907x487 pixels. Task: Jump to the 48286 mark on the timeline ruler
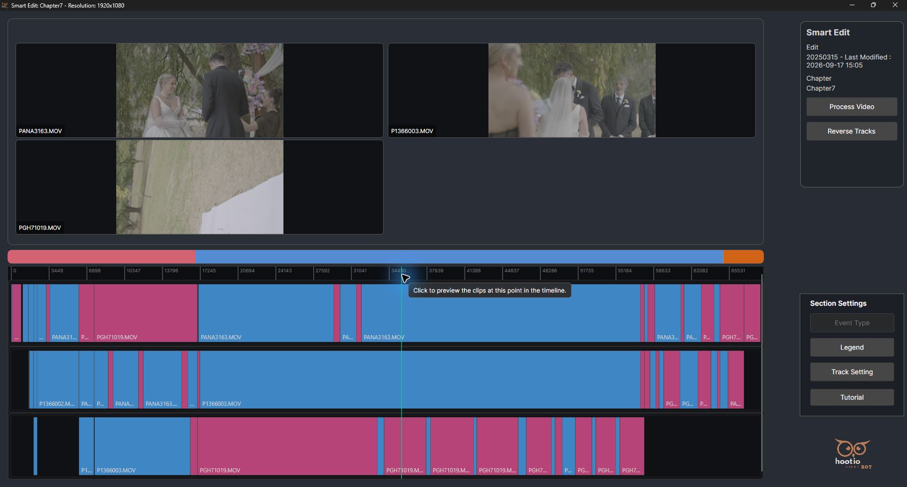549,271
